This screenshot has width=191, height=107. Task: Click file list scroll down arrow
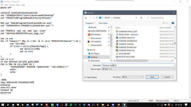(x=175, y=58)
